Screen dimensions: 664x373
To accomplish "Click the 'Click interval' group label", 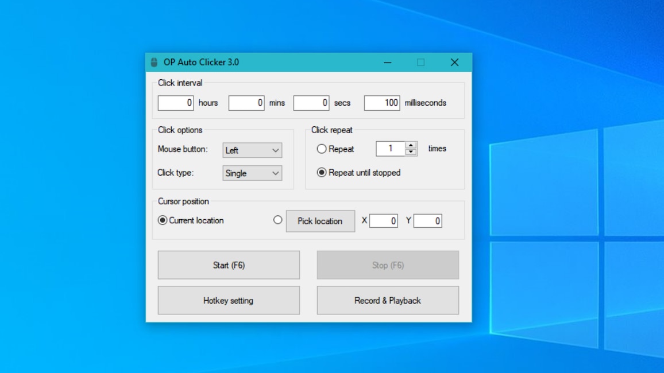I will (180, 83).
